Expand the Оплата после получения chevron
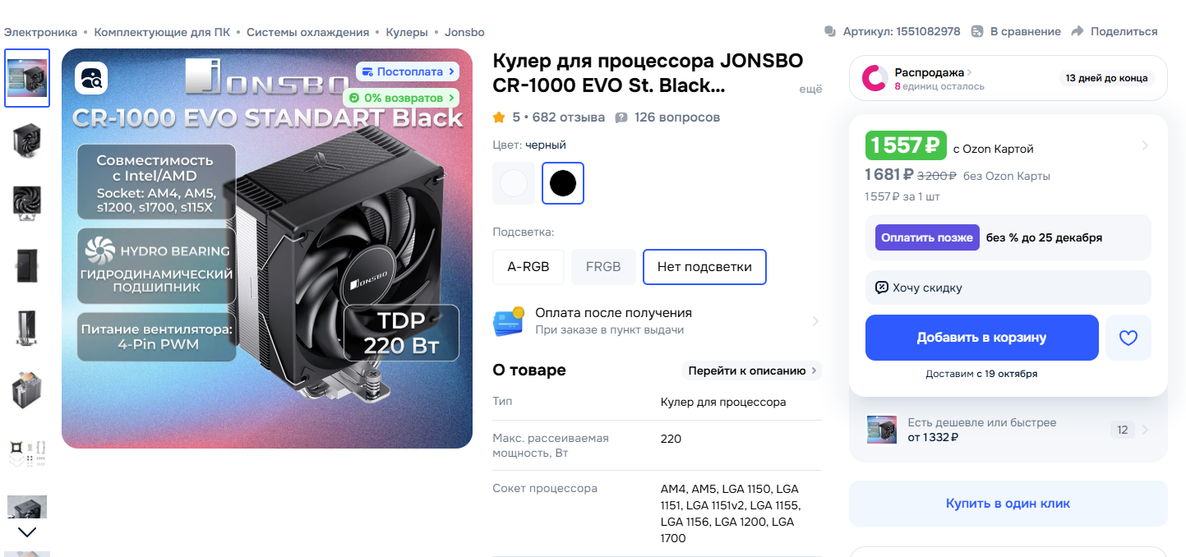This screenshot has width=1186, height=557. pyautogui.click(x=815, y=321)
